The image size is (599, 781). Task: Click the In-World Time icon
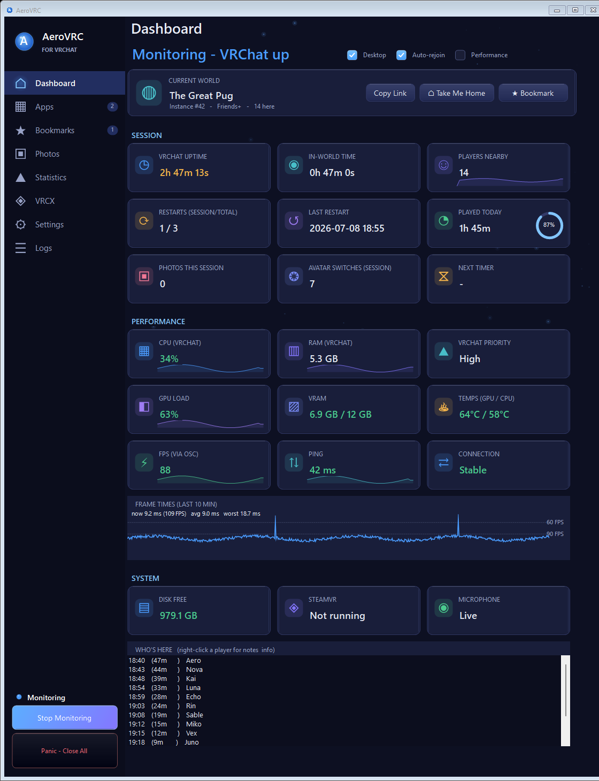coord(294,165)
